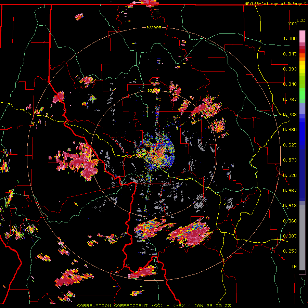Pick the gray segment of the color bar
This screenshot has width=308, height=308.
tap(302, 238)
